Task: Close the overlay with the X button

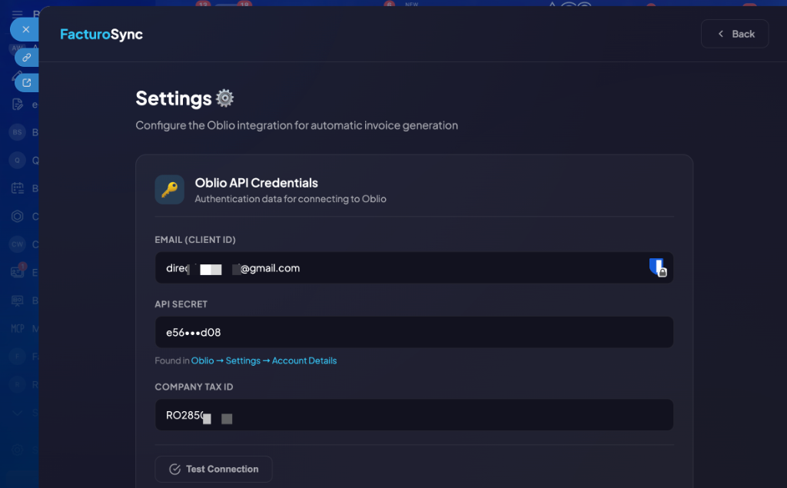Action: coord(25,29)
